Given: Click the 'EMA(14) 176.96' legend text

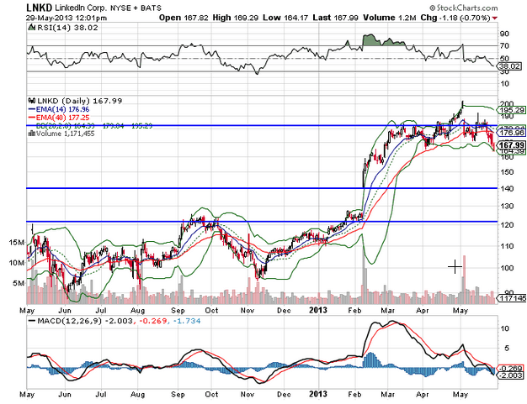Looking at the screenshot, I should pyautogui.click(x=62, y=109).
